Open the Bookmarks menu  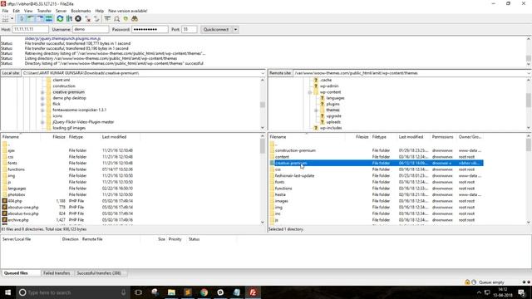point(81,11)
